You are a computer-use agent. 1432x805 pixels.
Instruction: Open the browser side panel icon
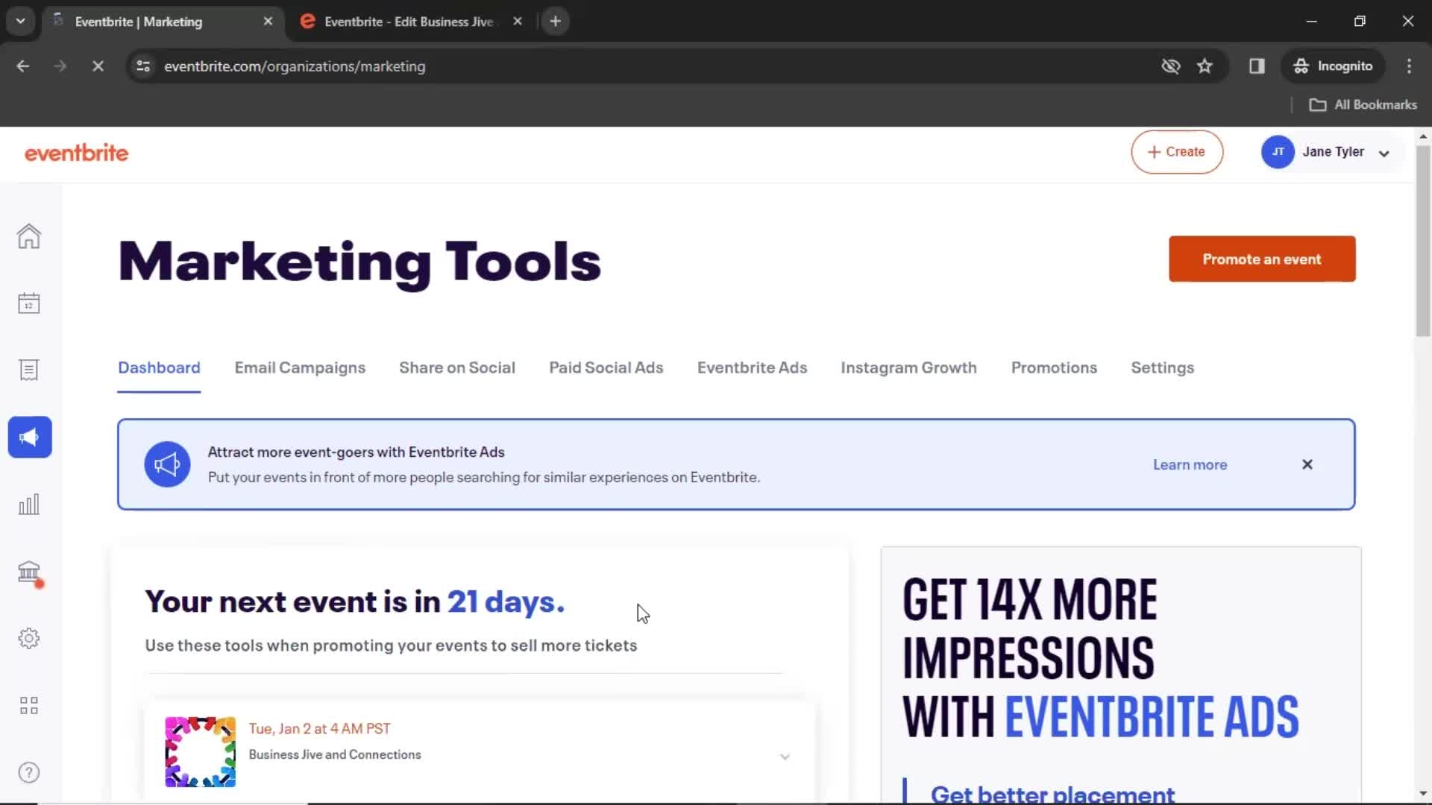pyautogui.click(x=1257, y=66)
